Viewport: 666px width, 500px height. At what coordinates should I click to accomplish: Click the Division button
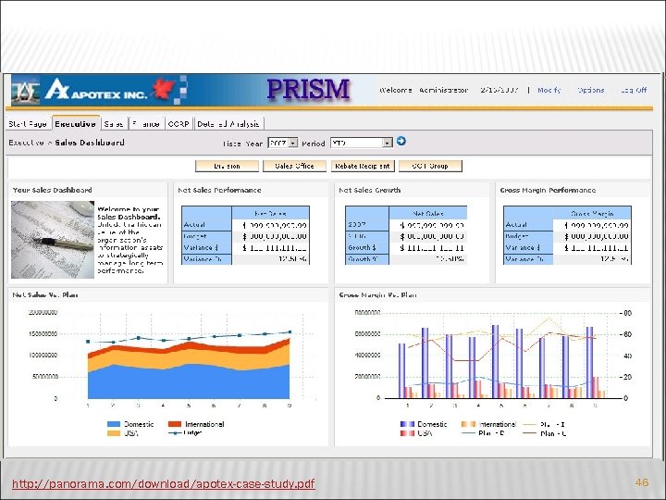227,166
